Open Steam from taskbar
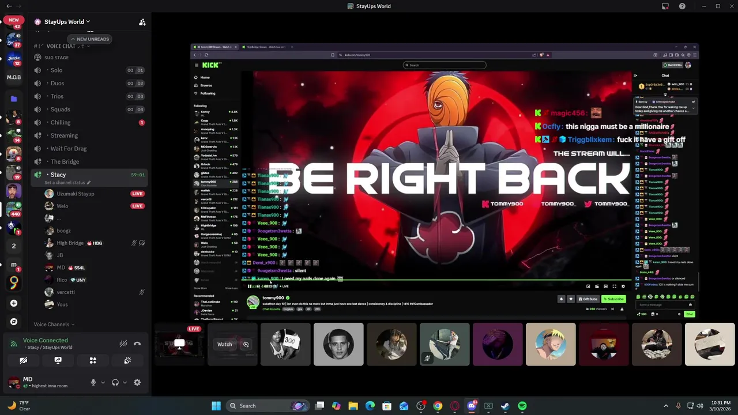This screenshot has width=738, height=415. (505, 406)
